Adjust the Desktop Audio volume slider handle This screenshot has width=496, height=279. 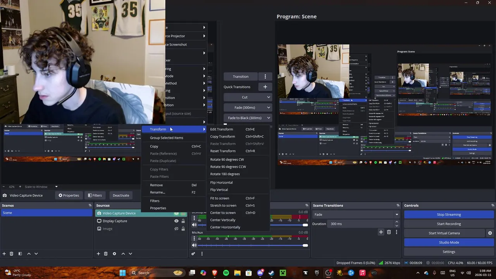click(x=305, y=225)
